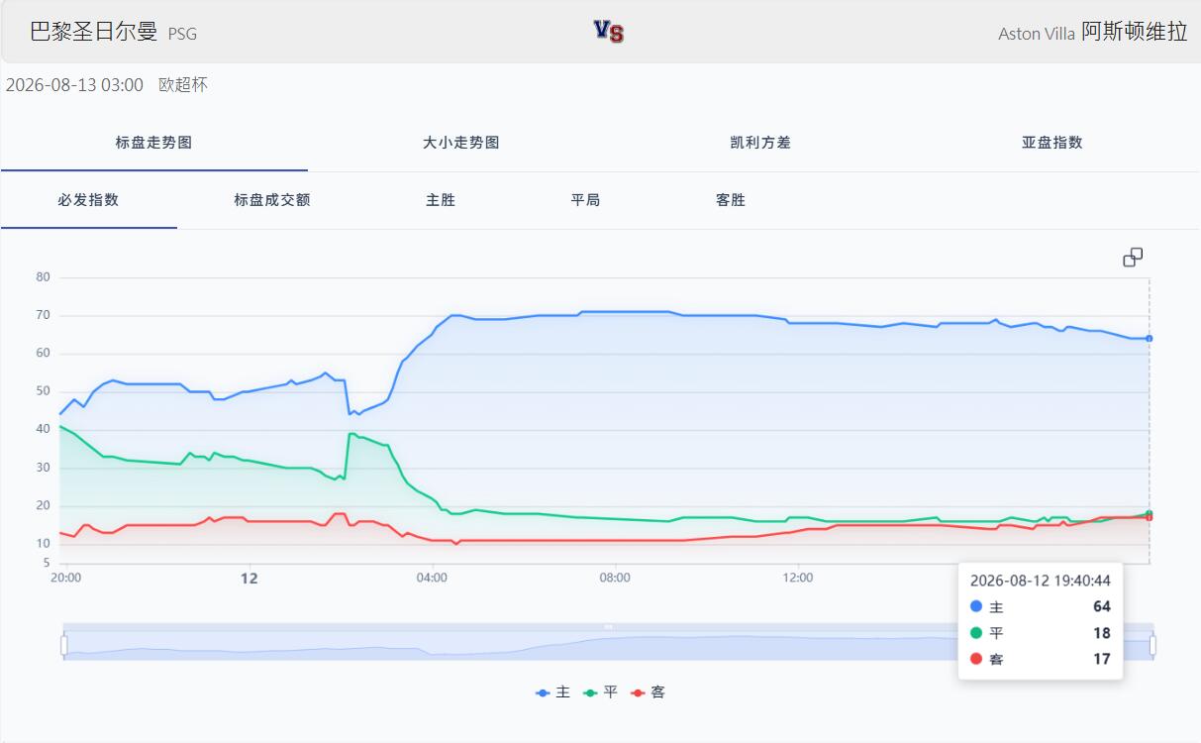
Task: Toggle the 主 series in the legend
Action: [553, 692]
